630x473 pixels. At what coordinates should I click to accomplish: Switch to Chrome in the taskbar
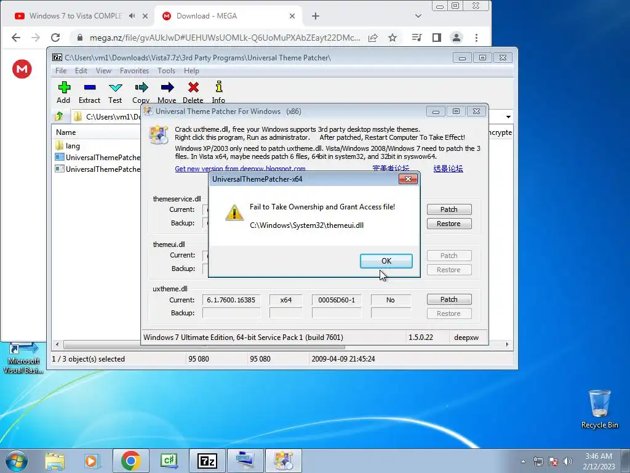click(130, 461)
